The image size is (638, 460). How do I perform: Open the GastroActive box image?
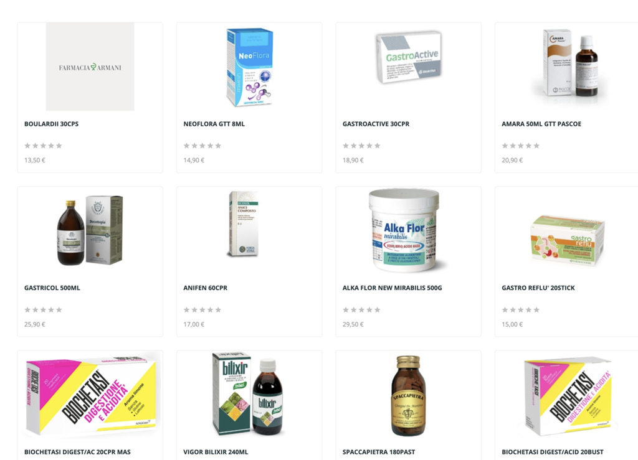point(409,57)
